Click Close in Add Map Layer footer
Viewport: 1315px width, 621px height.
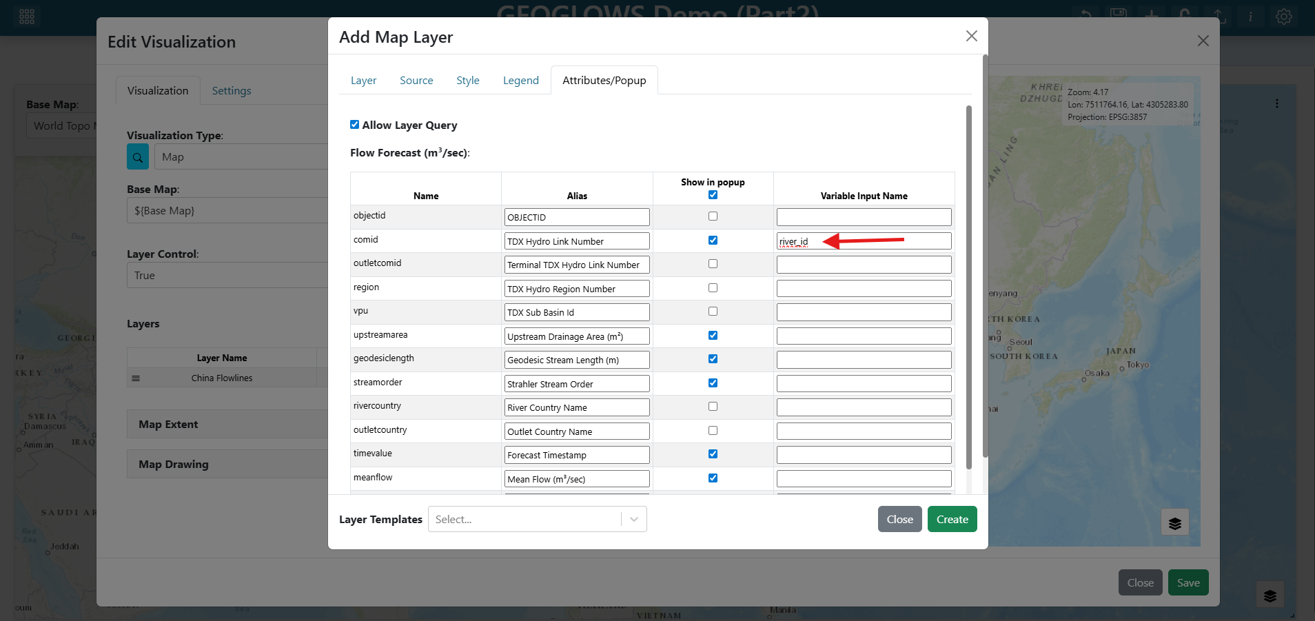[900, 519]
